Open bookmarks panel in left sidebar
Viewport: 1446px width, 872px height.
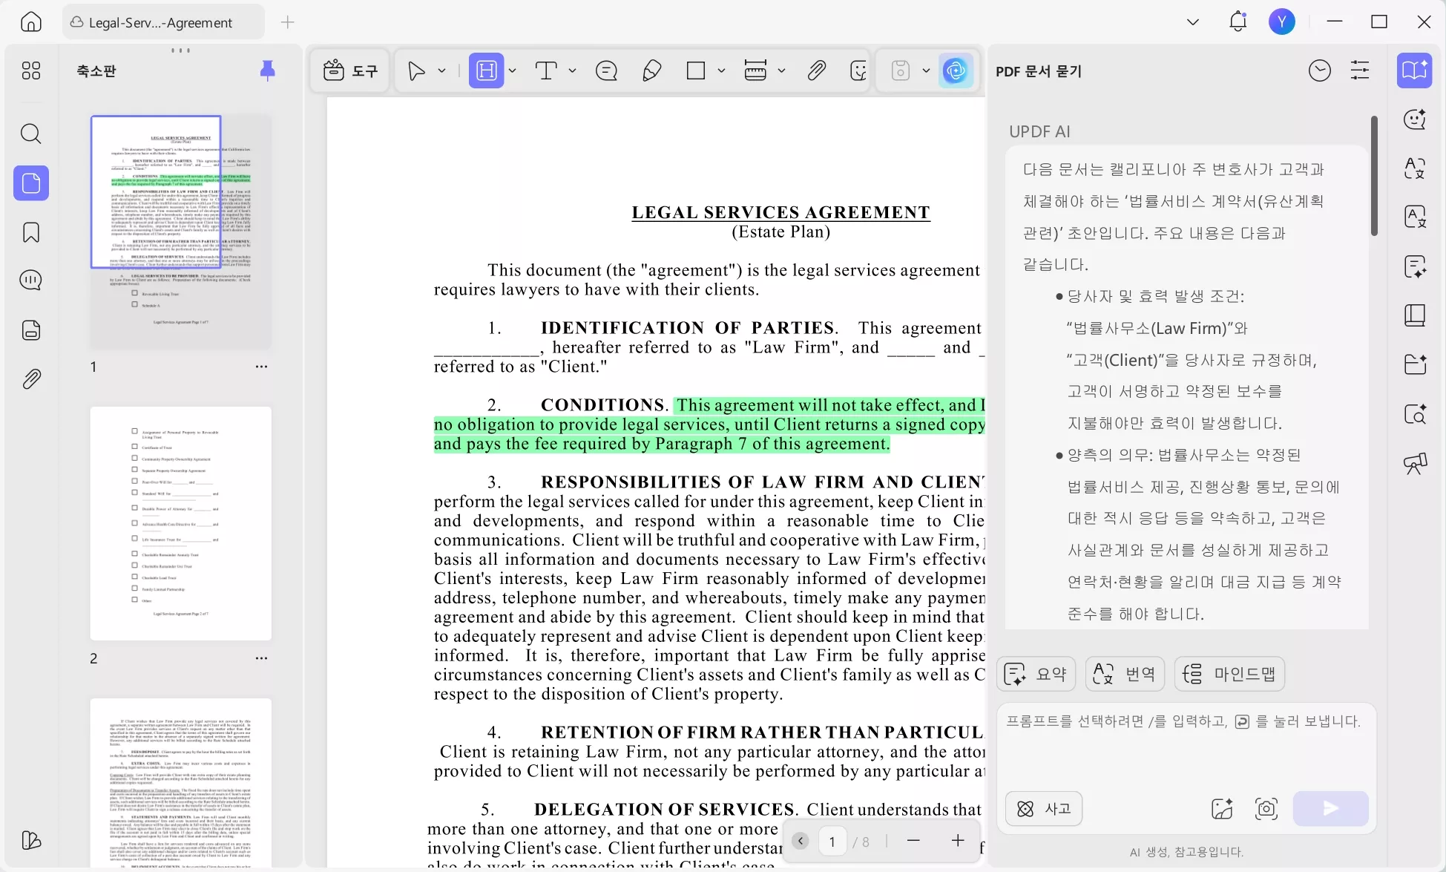tap(30, 232)
